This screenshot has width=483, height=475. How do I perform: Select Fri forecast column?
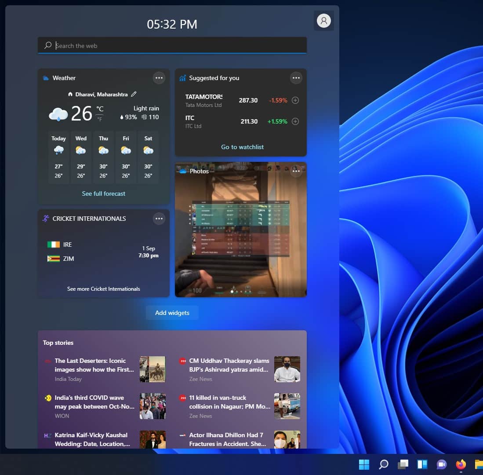click(126, 157)
